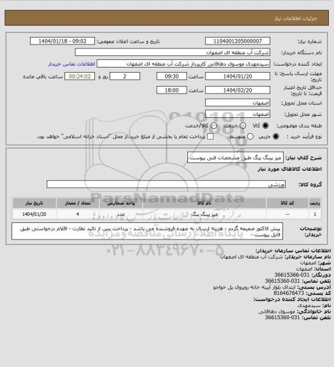Click the واحد شمارش column header

[121, 203]
